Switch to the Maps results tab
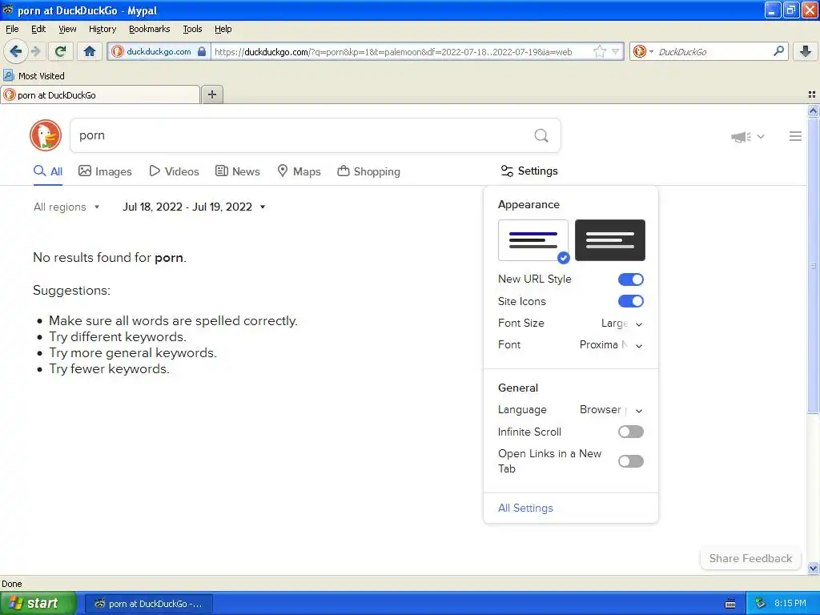 tap(299, 171)
